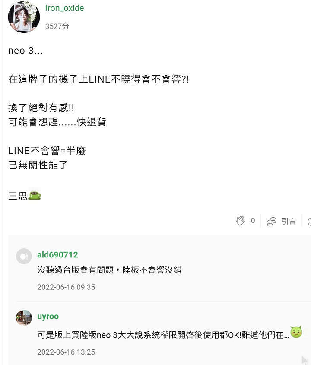Viewport: 311px width, 365px height.
Task: Click the "LINE不會響=半廢" post line
Action: coord(47,151)
